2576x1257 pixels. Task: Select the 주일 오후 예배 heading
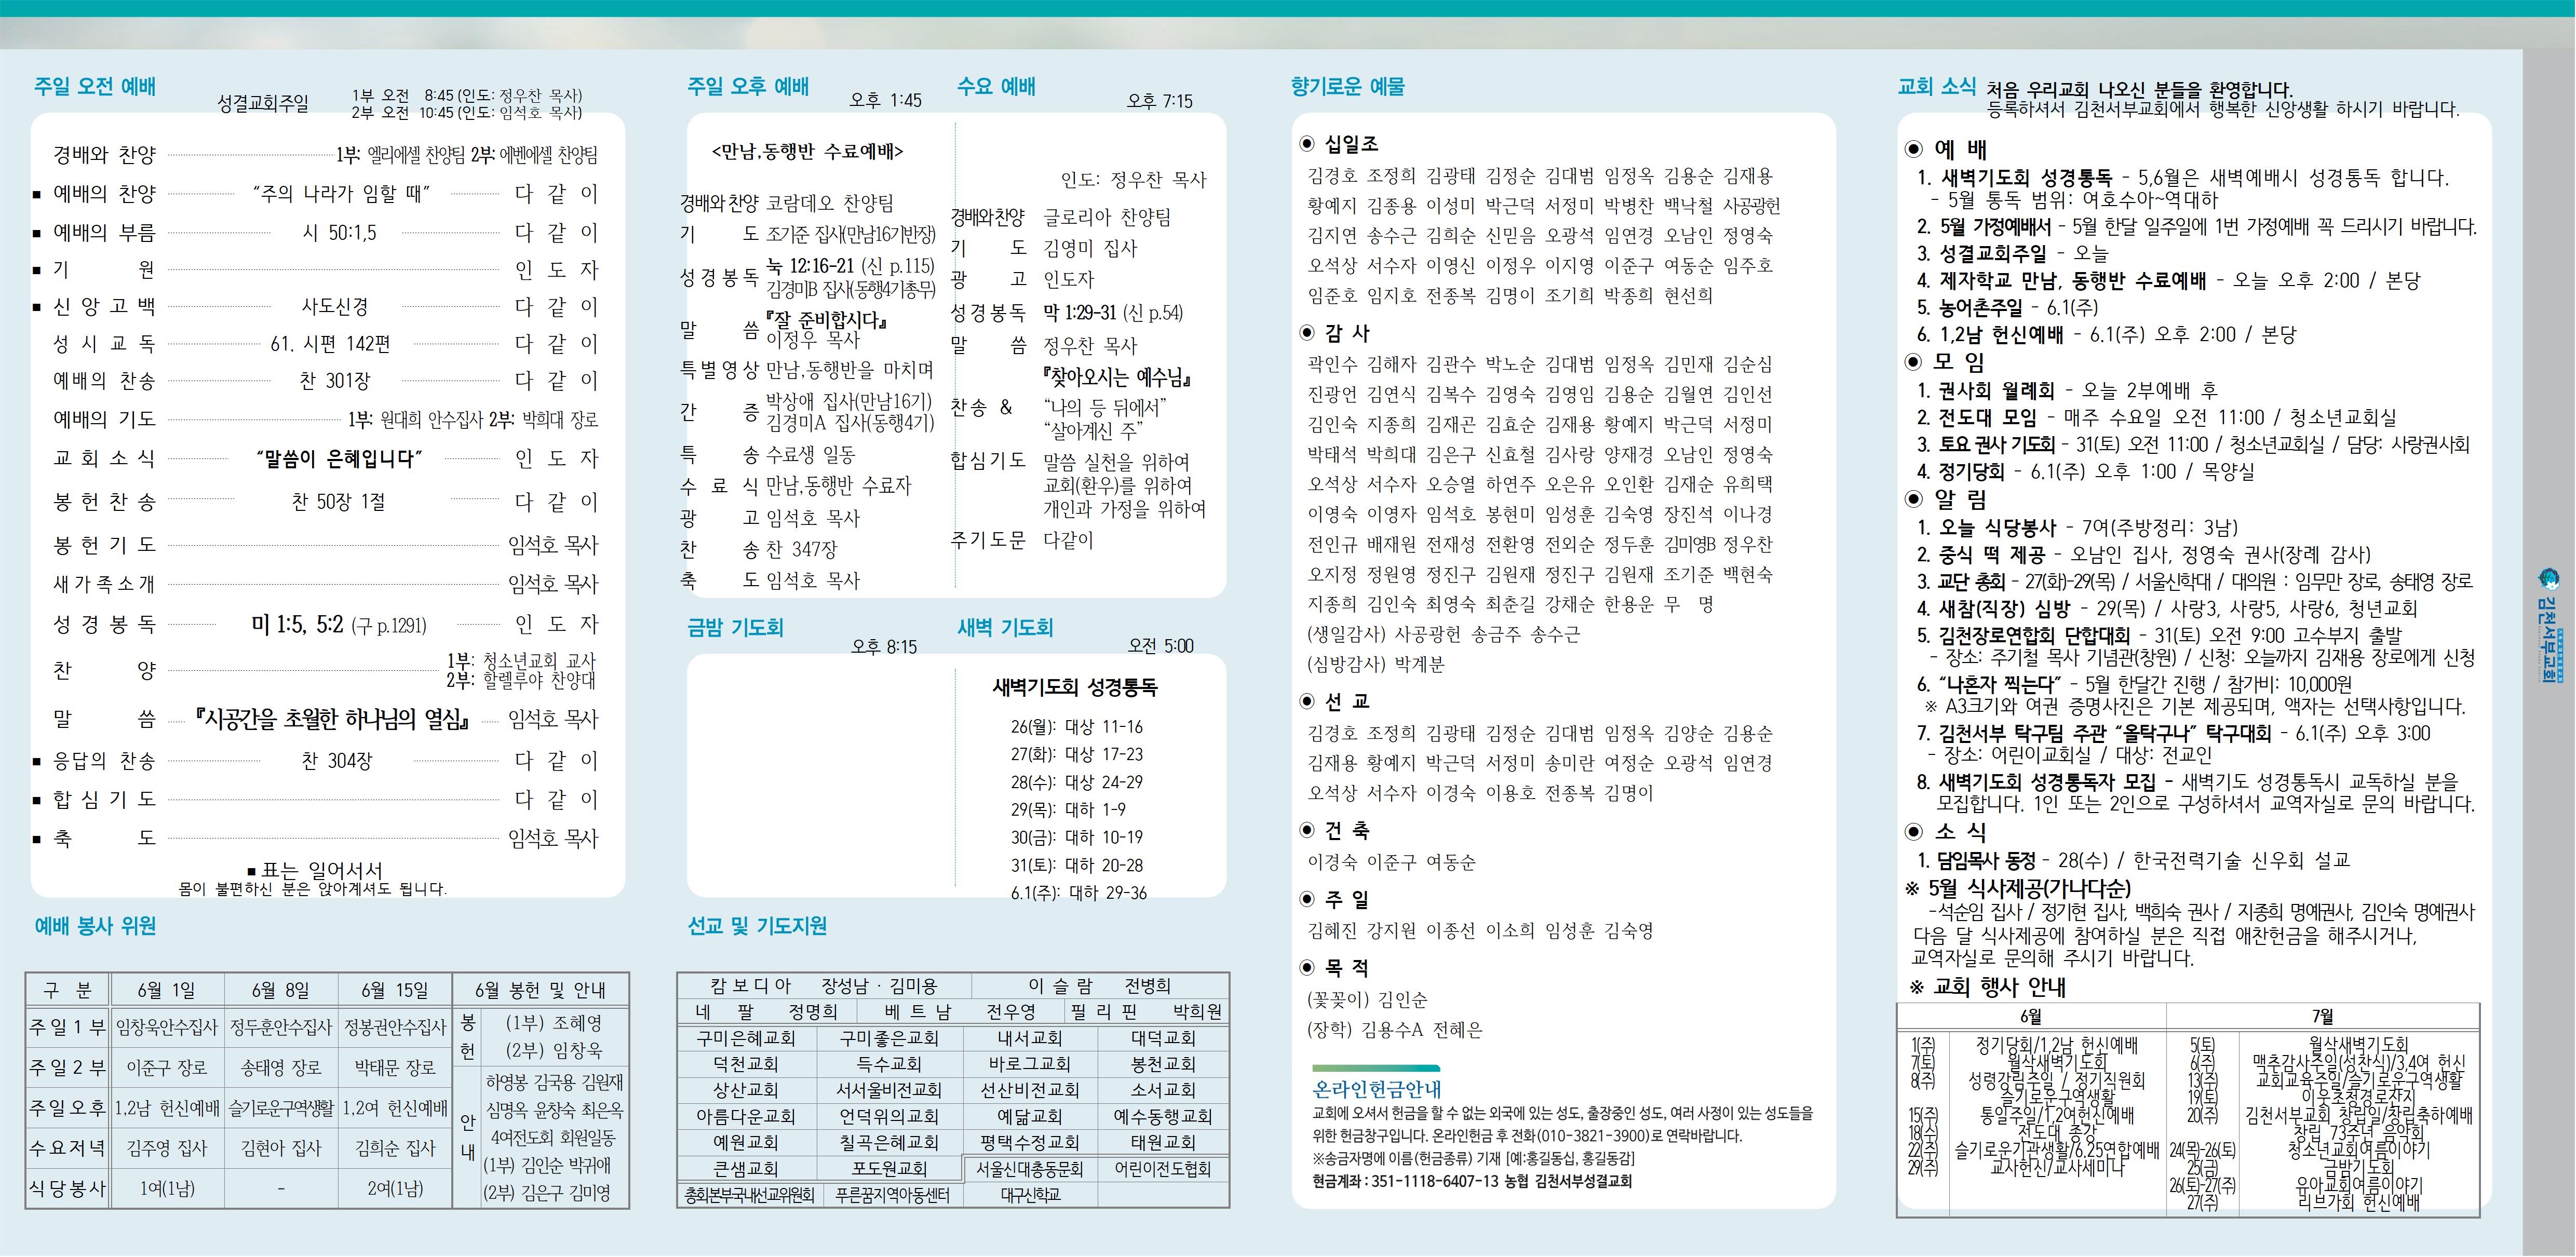(x=748, y=87)
